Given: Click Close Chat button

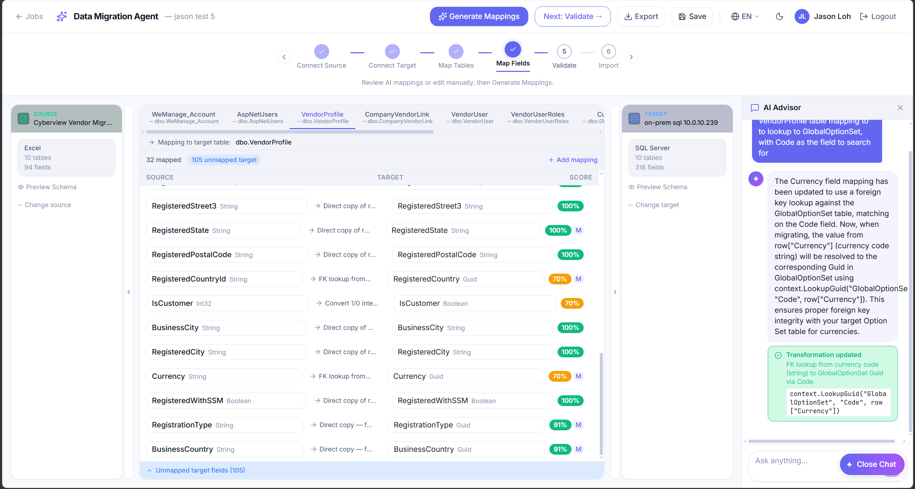Looking at the screenshot, I should click(872, 464).
